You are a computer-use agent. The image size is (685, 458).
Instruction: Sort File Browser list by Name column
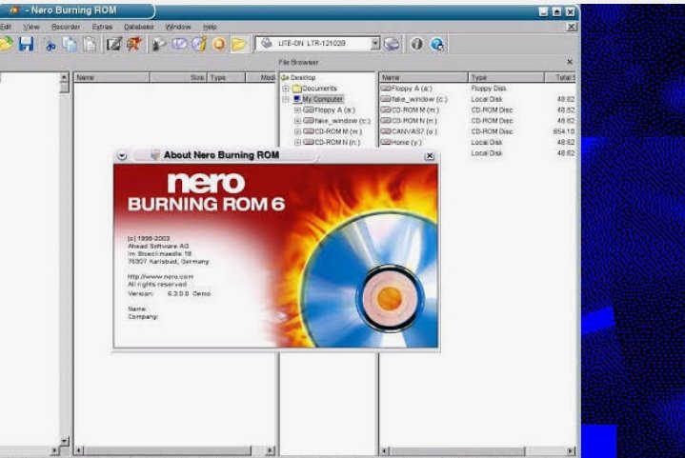click(423, 77)
